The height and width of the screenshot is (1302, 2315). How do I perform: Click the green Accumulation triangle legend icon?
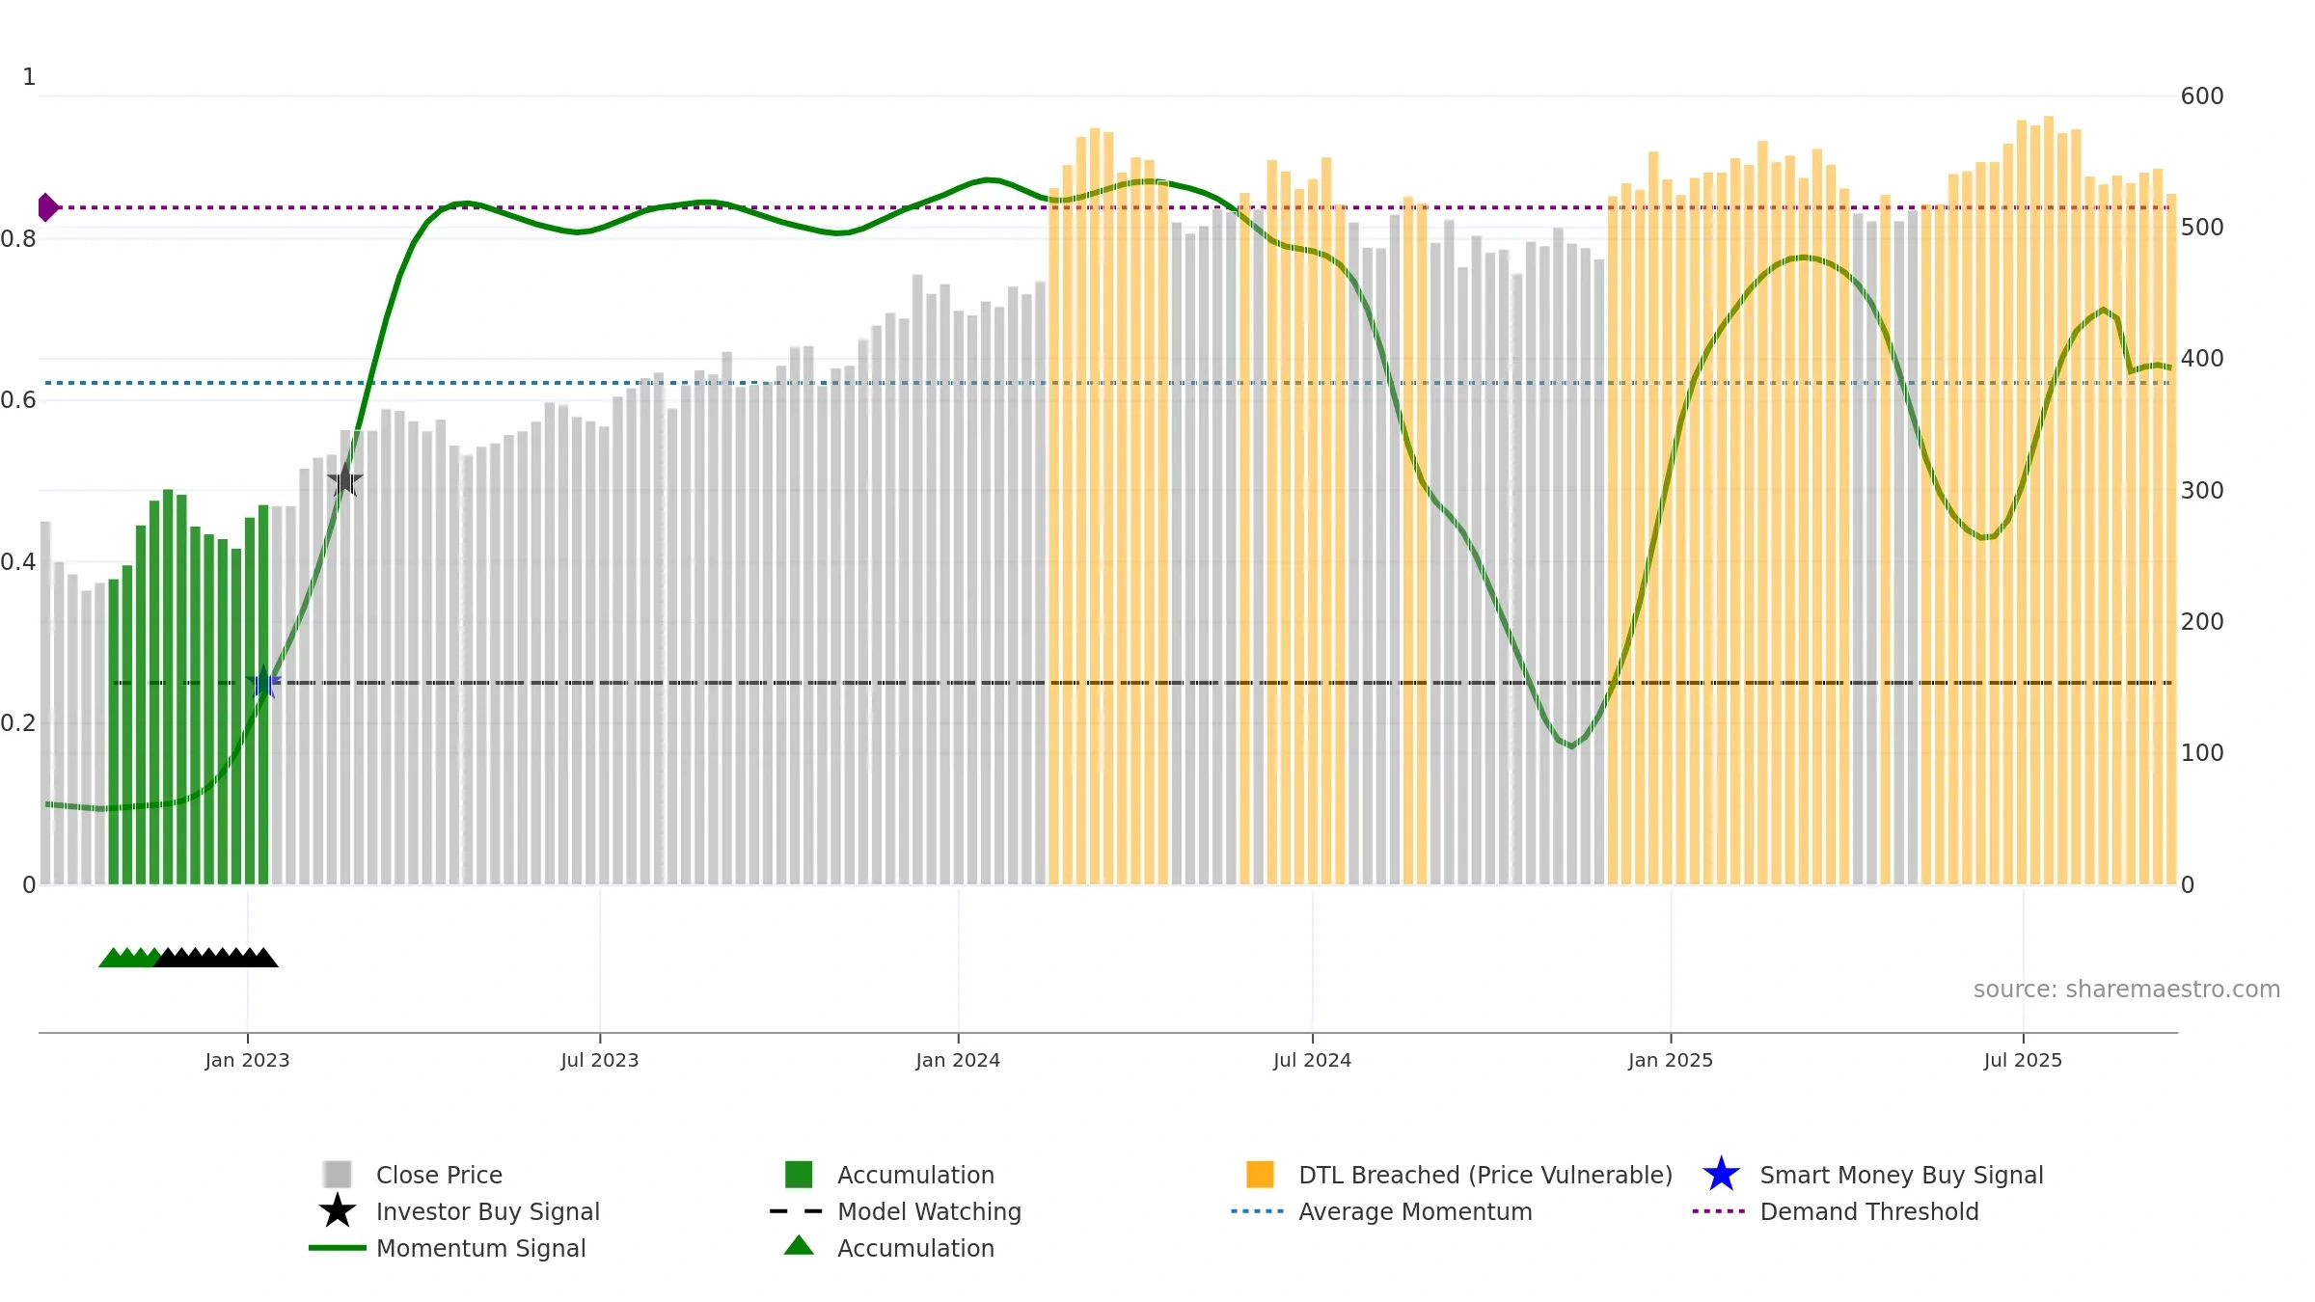(799, 1246)
